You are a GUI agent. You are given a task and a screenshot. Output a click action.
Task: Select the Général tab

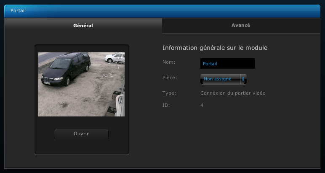83,26
